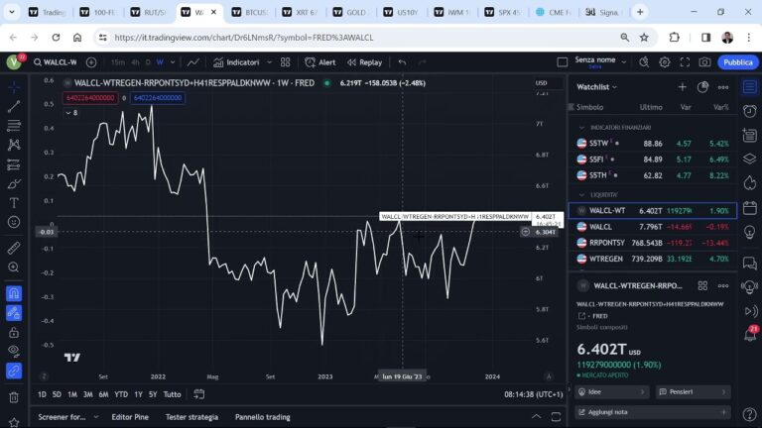Hide all drawings with eye icon

coord(14,351)
